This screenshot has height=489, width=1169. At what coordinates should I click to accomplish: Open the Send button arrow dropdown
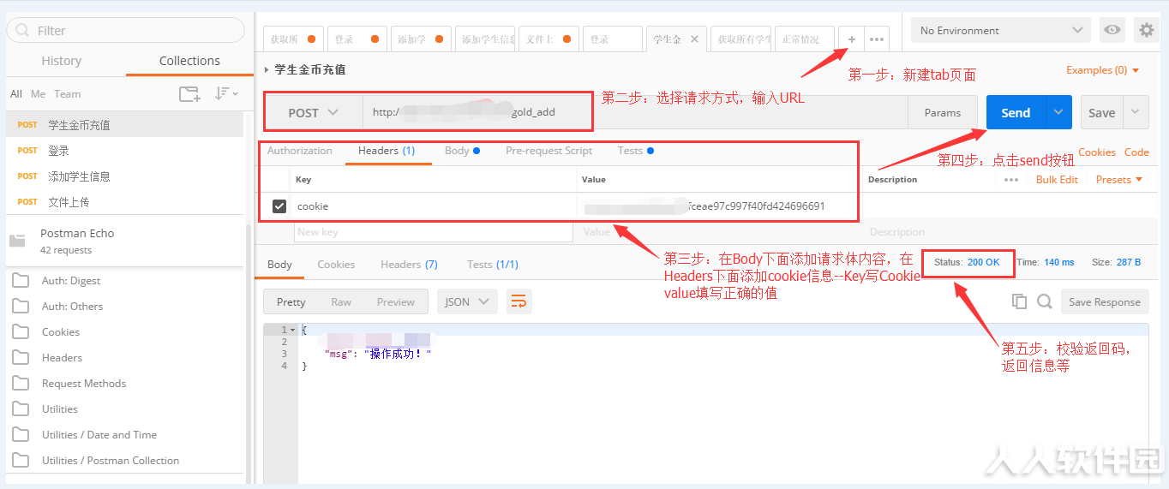(x=1059, y=112)
